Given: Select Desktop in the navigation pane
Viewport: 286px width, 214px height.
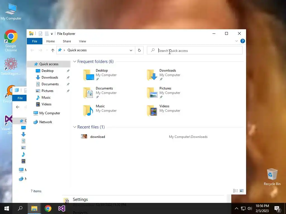Looking at the screenshot, I should coord(47,71).
